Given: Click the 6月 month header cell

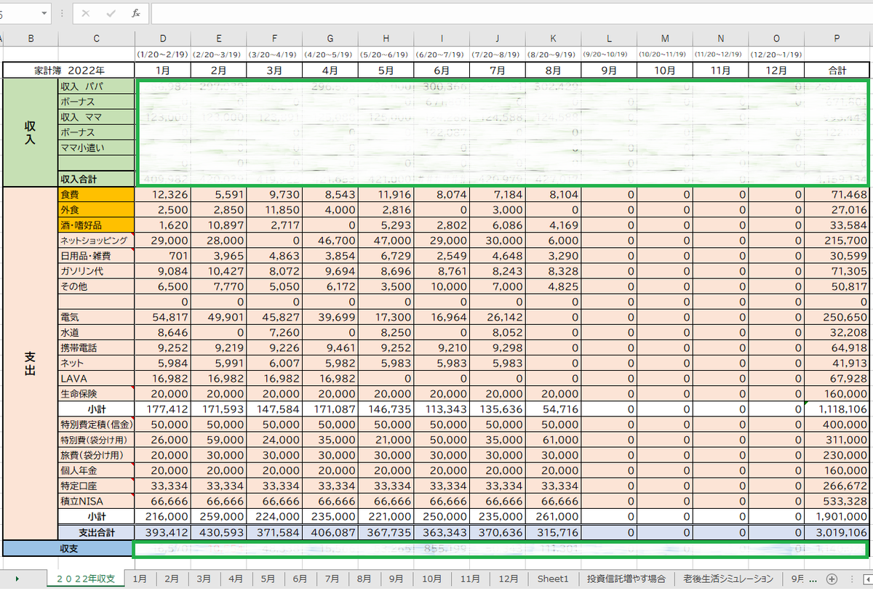Looking at the screenshot, I should [x=442, y=71].
